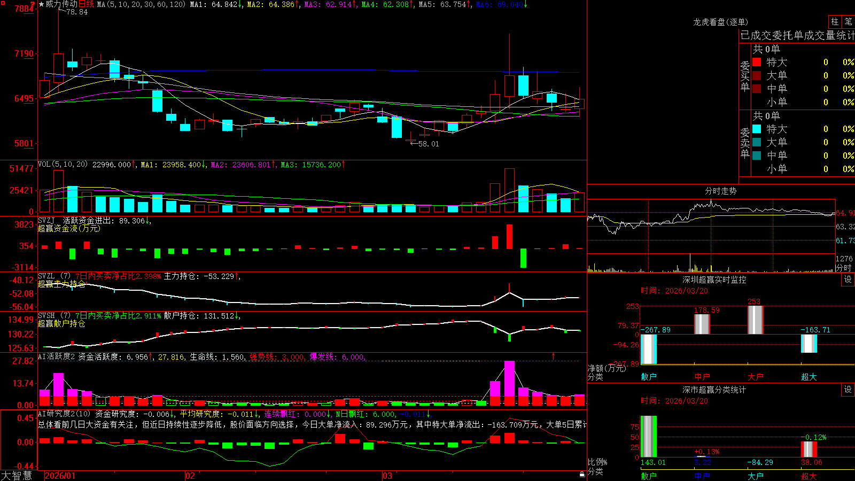Image resolution: width=855 pixels, height=481 pixels.
Task: Click the cyan 特大 sell order swatch
Action: click(757, 129)
